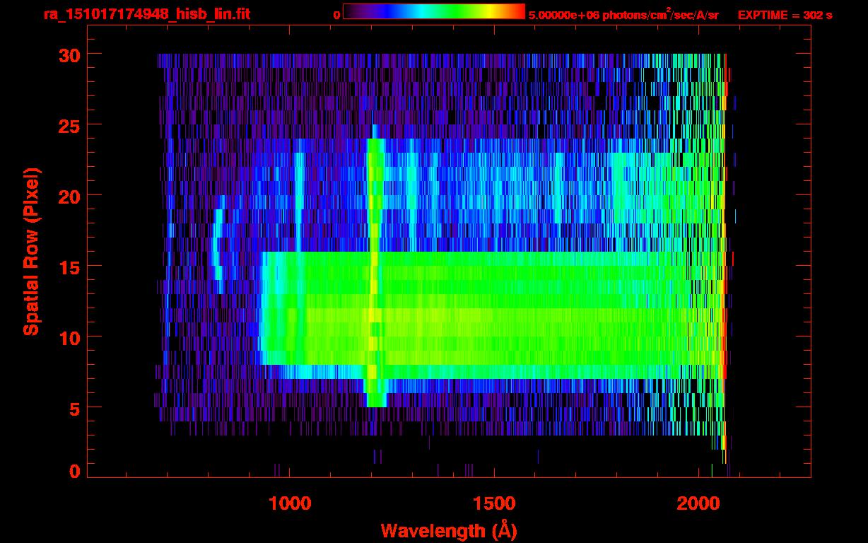Click the file name title ra_151017174948_hisb_lin.fit
The height and width of the screenshot is (543, 868).
146,14
